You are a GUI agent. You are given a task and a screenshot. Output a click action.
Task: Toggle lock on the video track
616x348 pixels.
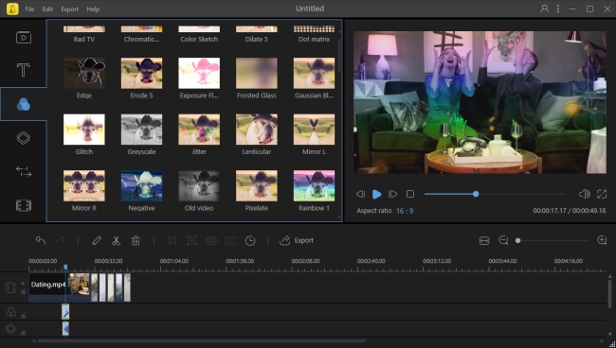(x=23, y=292)
